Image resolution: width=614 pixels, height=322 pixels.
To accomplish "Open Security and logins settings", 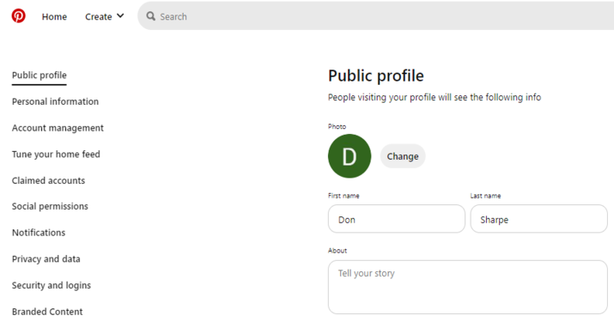I will [x=52, y=286].
